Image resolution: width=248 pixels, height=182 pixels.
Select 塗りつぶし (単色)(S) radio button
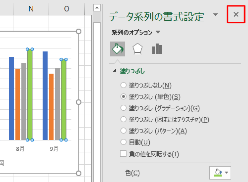[x=124, y=96]
